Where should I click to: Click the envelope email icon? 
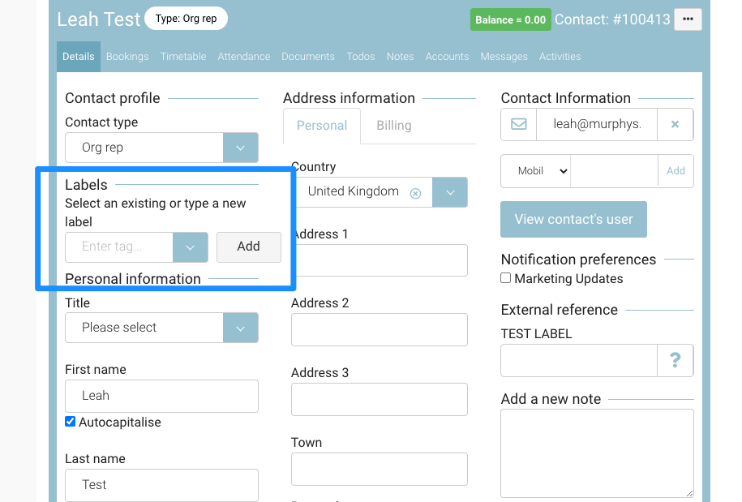click(x=519, y=125)
